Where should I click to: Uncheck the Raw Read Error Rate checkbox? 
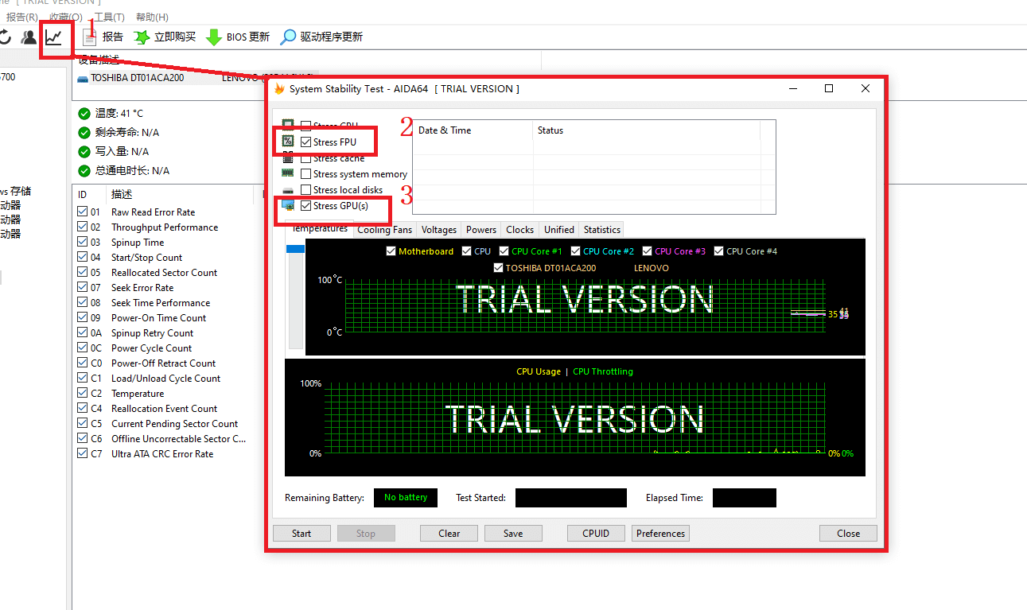(x=83, y=212)
